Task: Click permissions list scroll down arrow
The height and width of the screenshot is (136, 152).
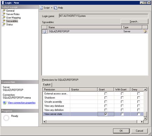Action: pos(145,118)
